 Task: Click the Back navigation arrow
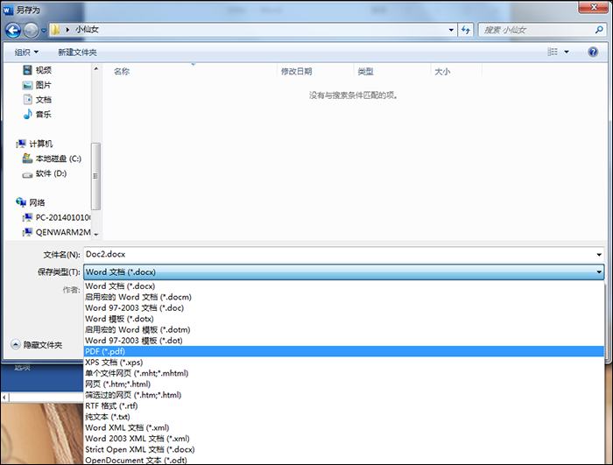coord(13,30)
